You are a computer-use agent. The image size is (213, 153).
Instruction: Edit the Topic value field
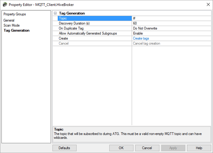pos(170,18)
